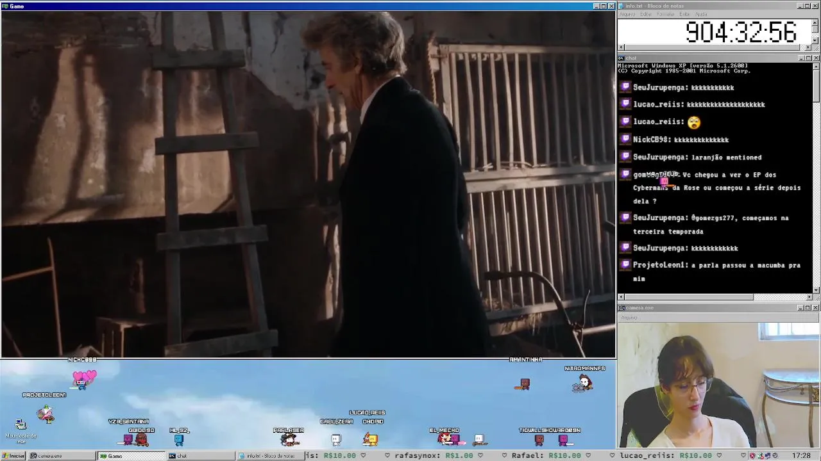Click Bloco de notas horizontal scroll left arrow

pos(621,47)
